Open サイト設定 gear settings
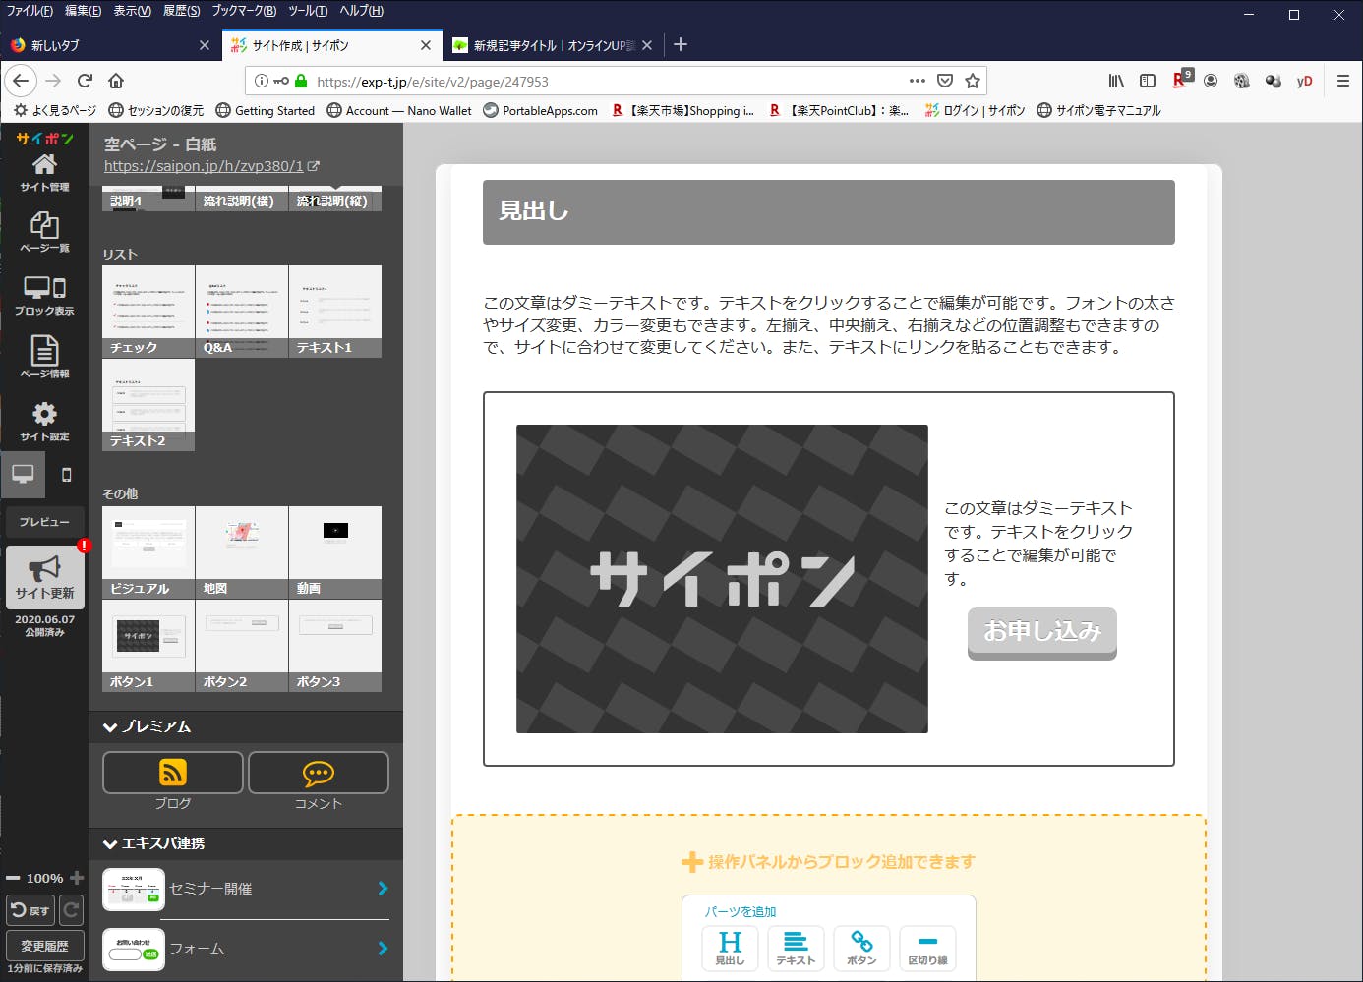 point(44,421)
